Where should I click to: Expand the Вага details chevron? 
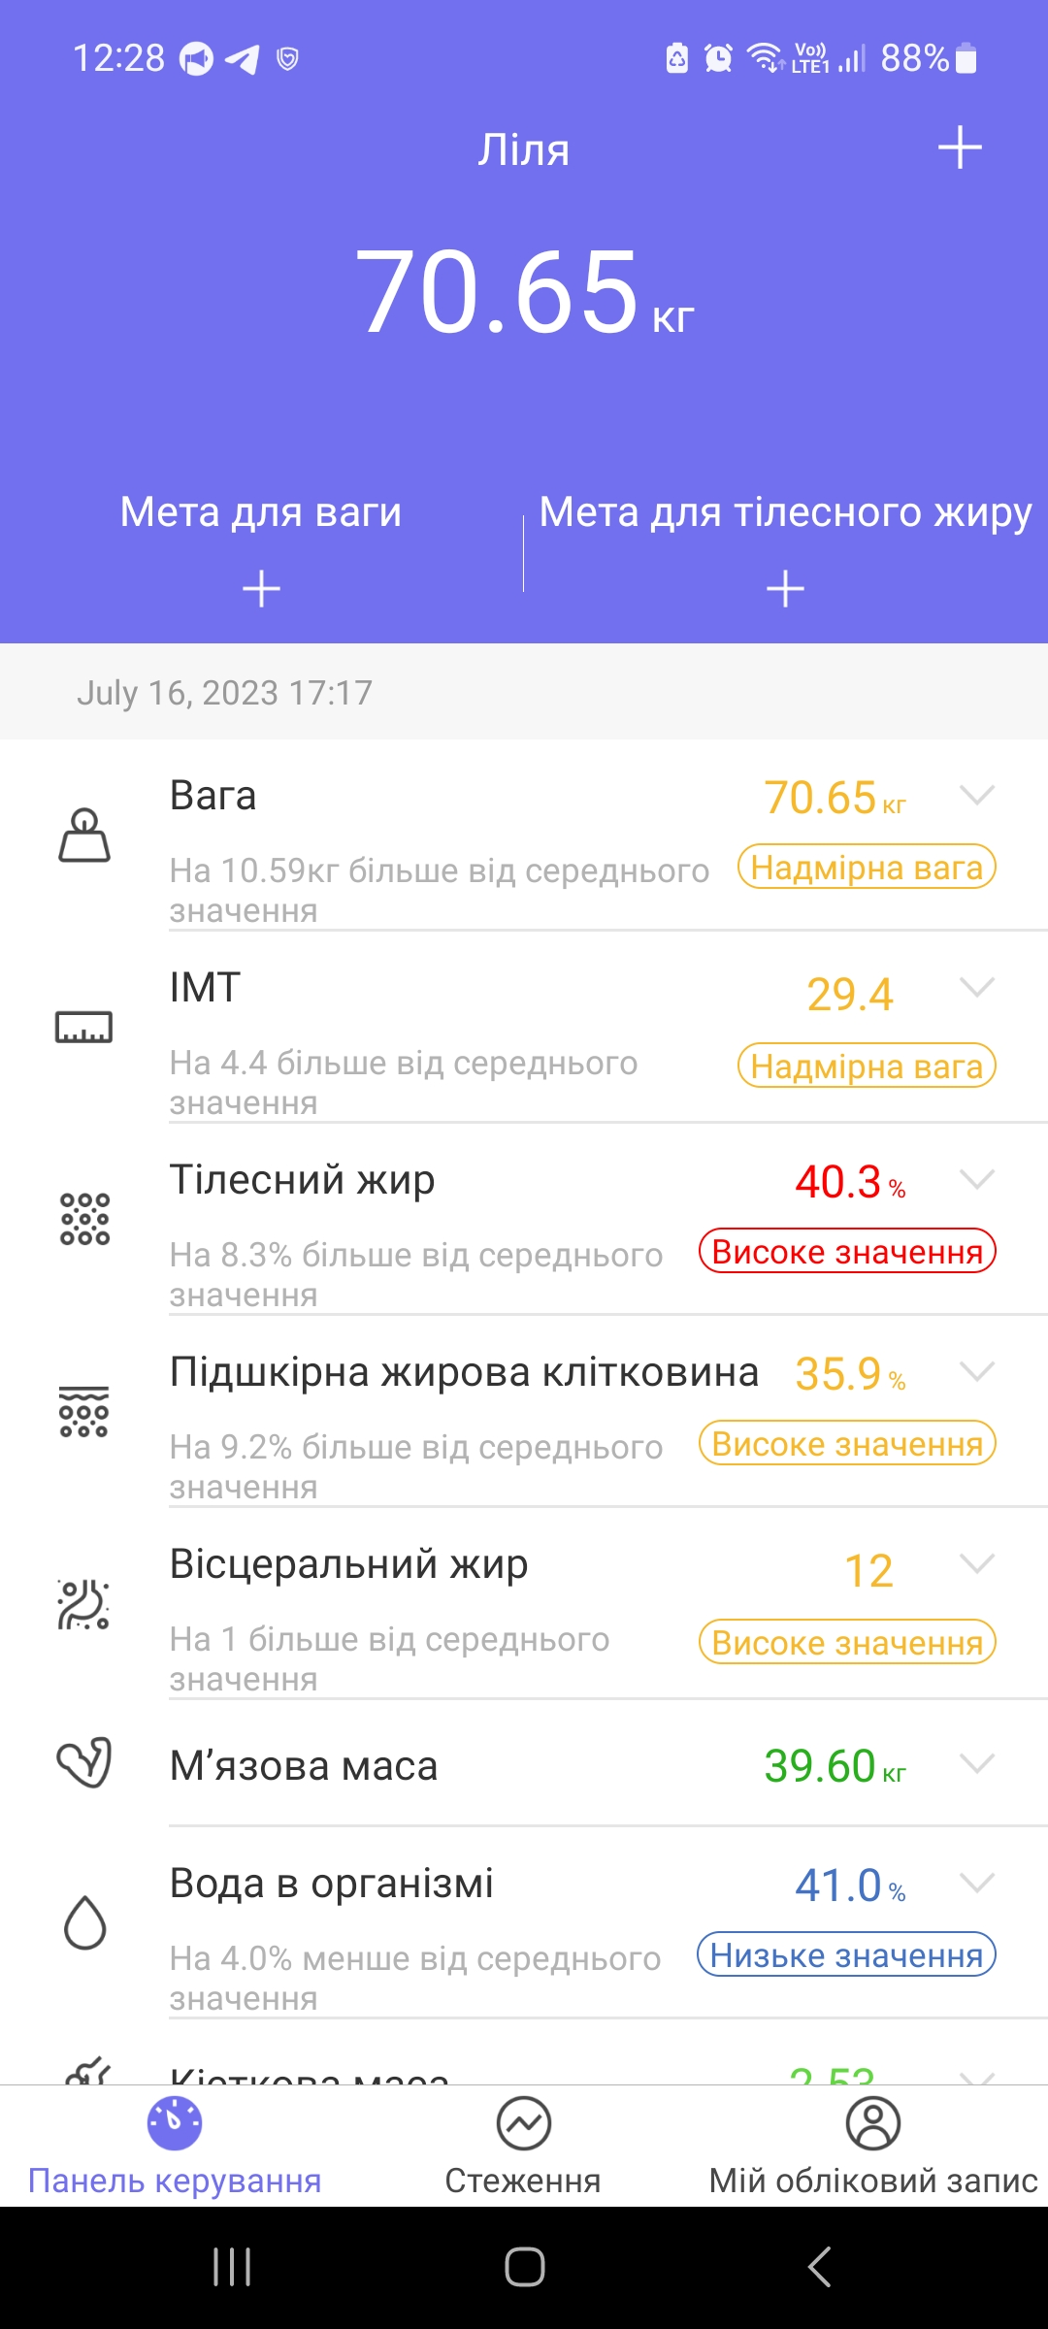pos(976,796)
